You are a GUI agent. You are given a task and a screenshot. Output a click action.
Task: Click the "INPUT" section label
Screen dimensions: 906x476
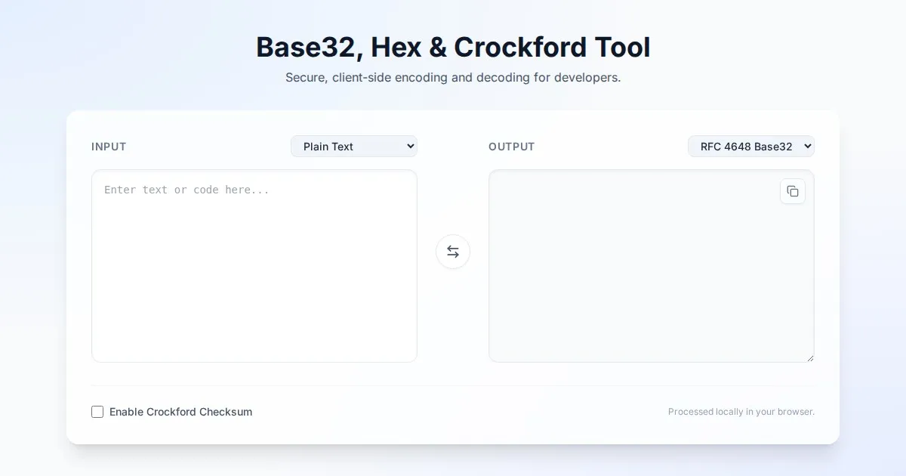109,147
